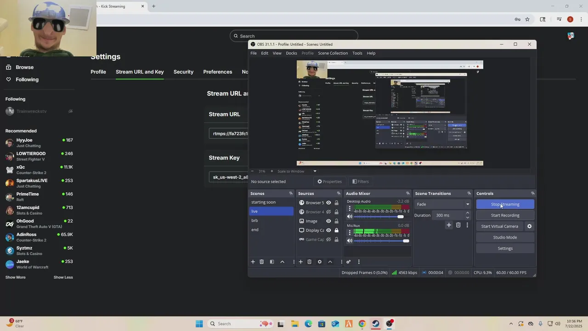Switch to Preferences tab in Kick settings

point(218,72)
